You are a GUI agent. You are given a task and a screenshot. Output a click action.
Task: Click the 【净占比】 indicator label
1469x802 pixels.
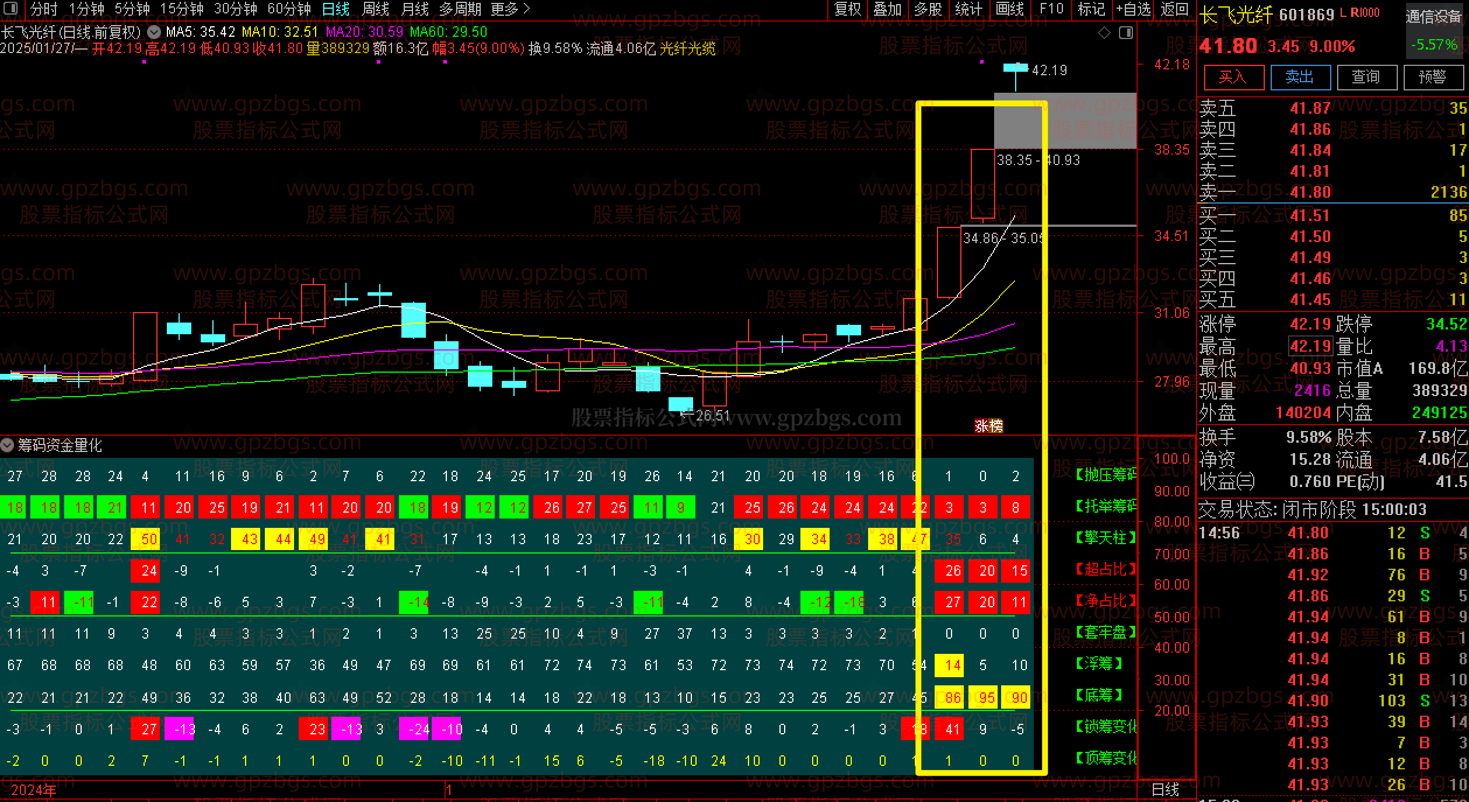pyautogui.click(x=1106, y=600)
